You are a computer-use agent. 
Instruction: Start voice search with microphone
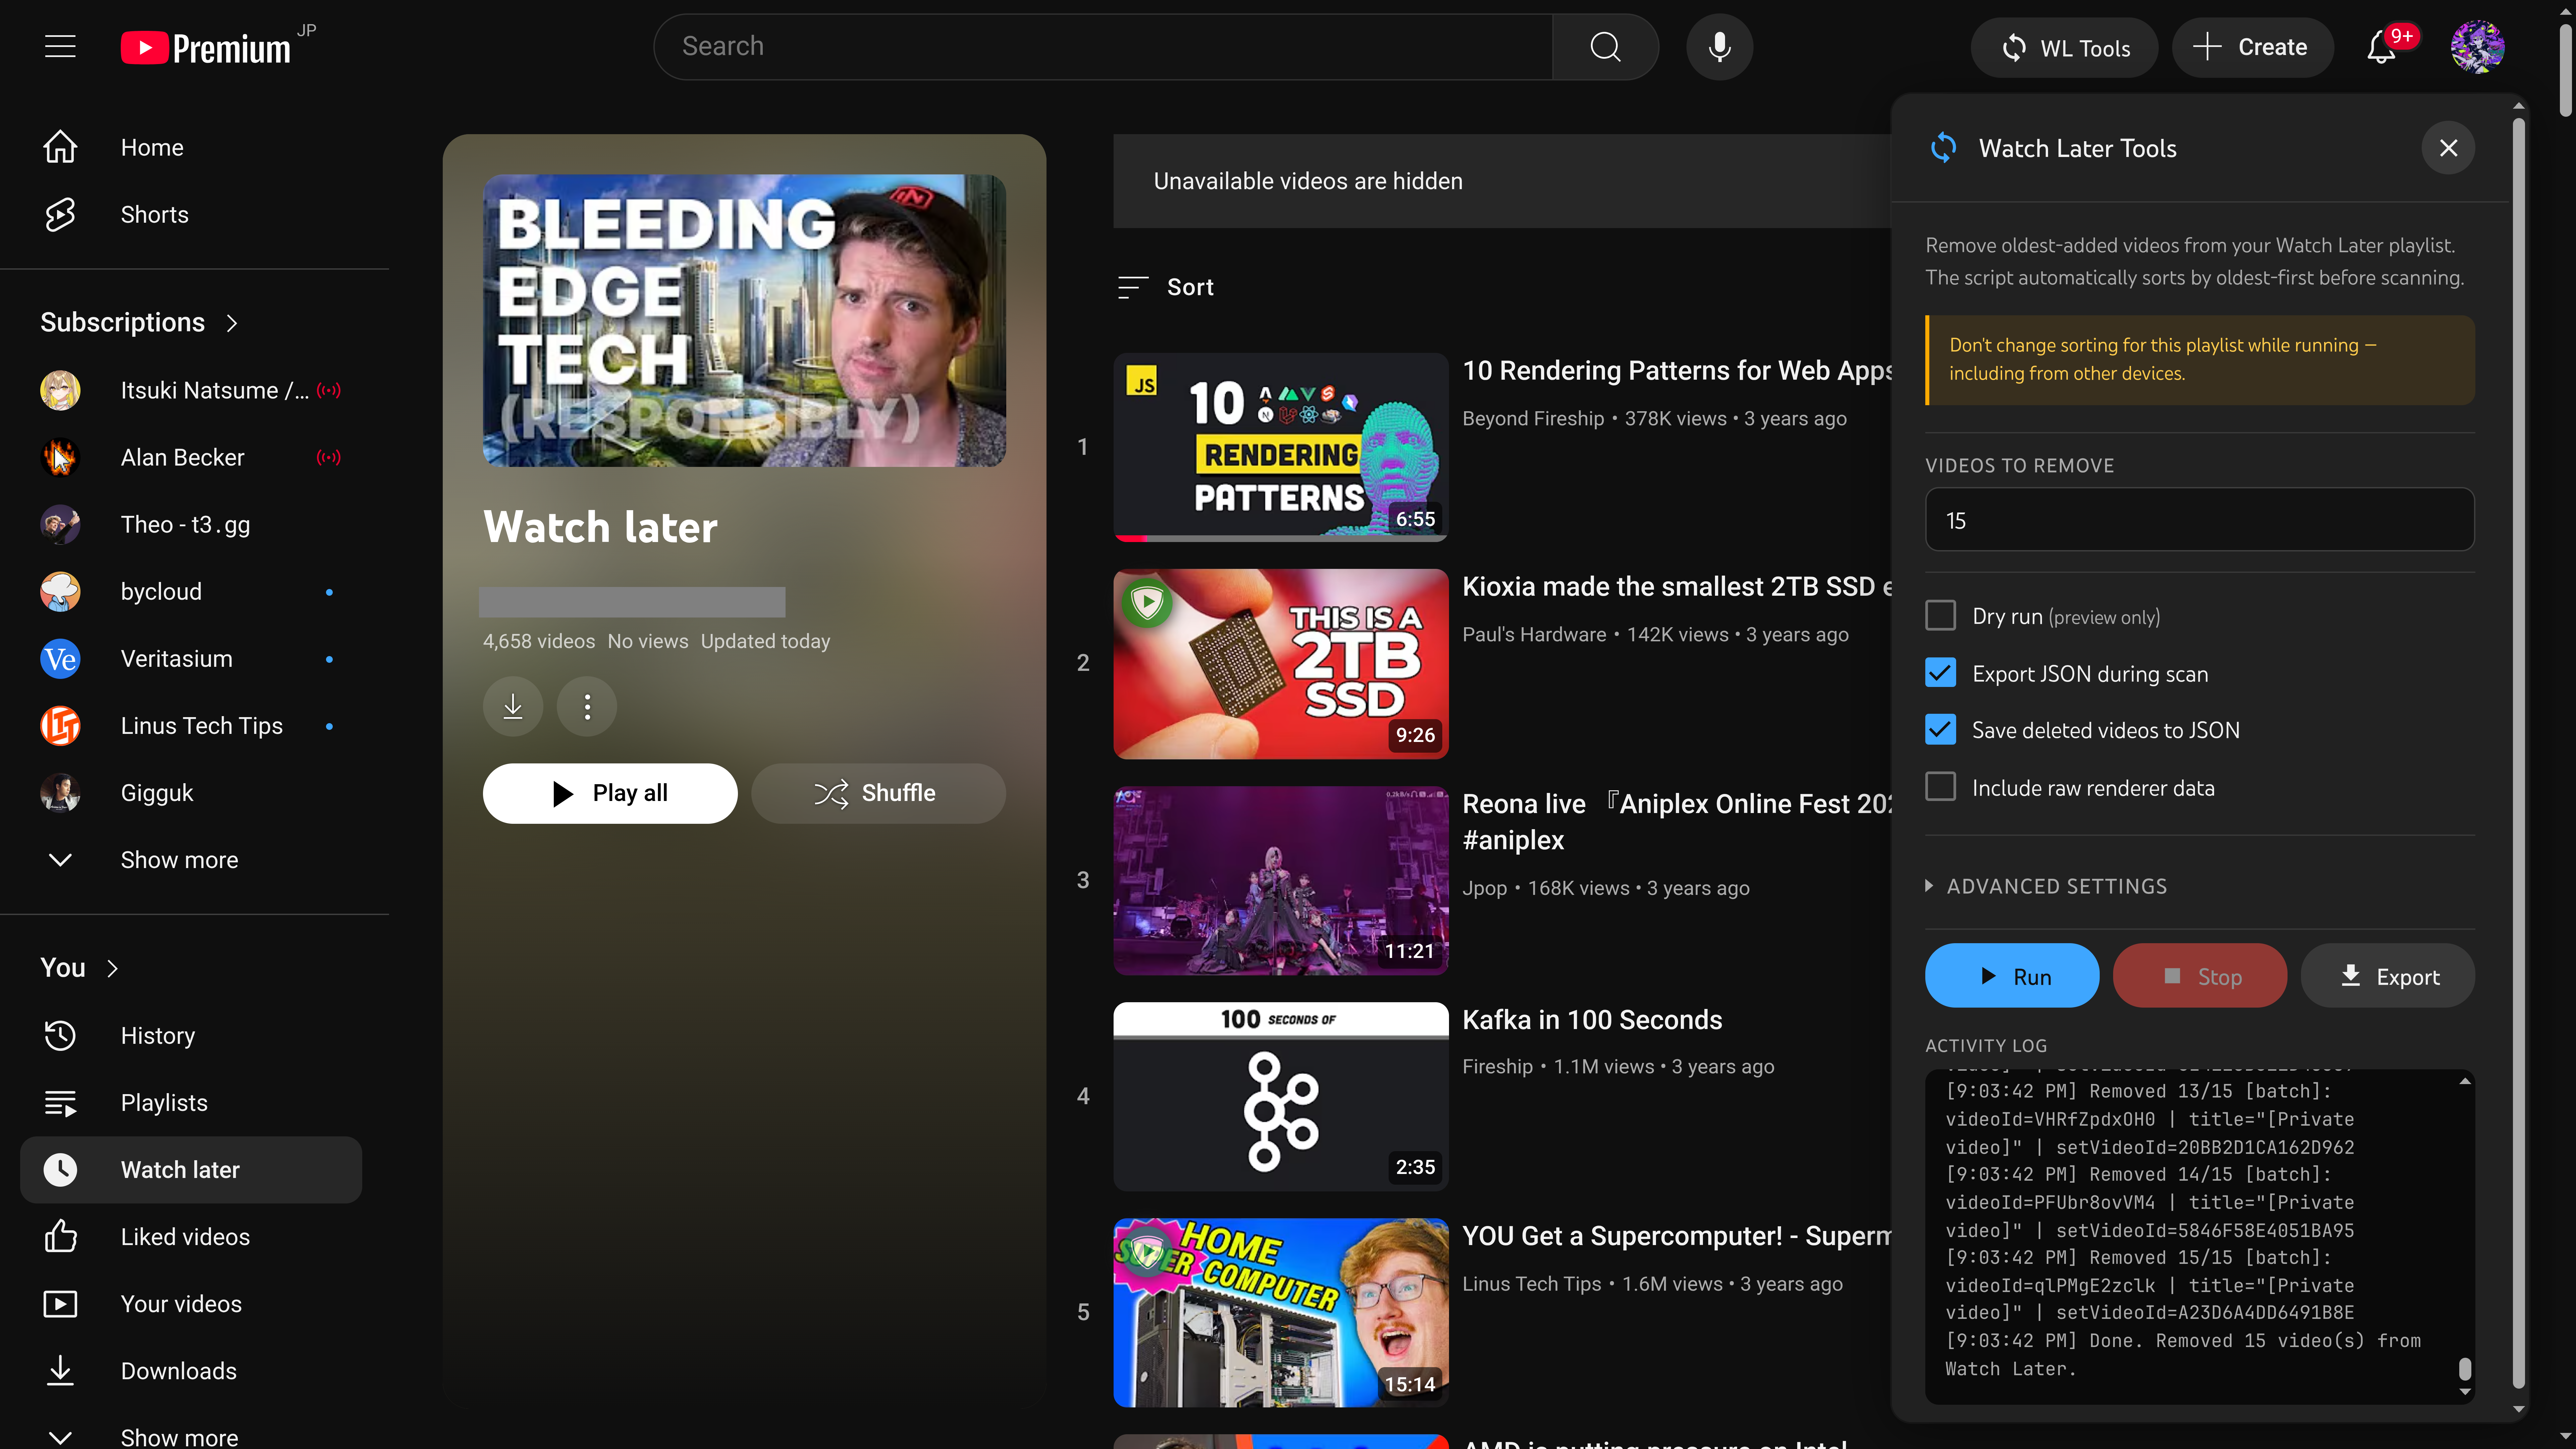coord(1719,47)
